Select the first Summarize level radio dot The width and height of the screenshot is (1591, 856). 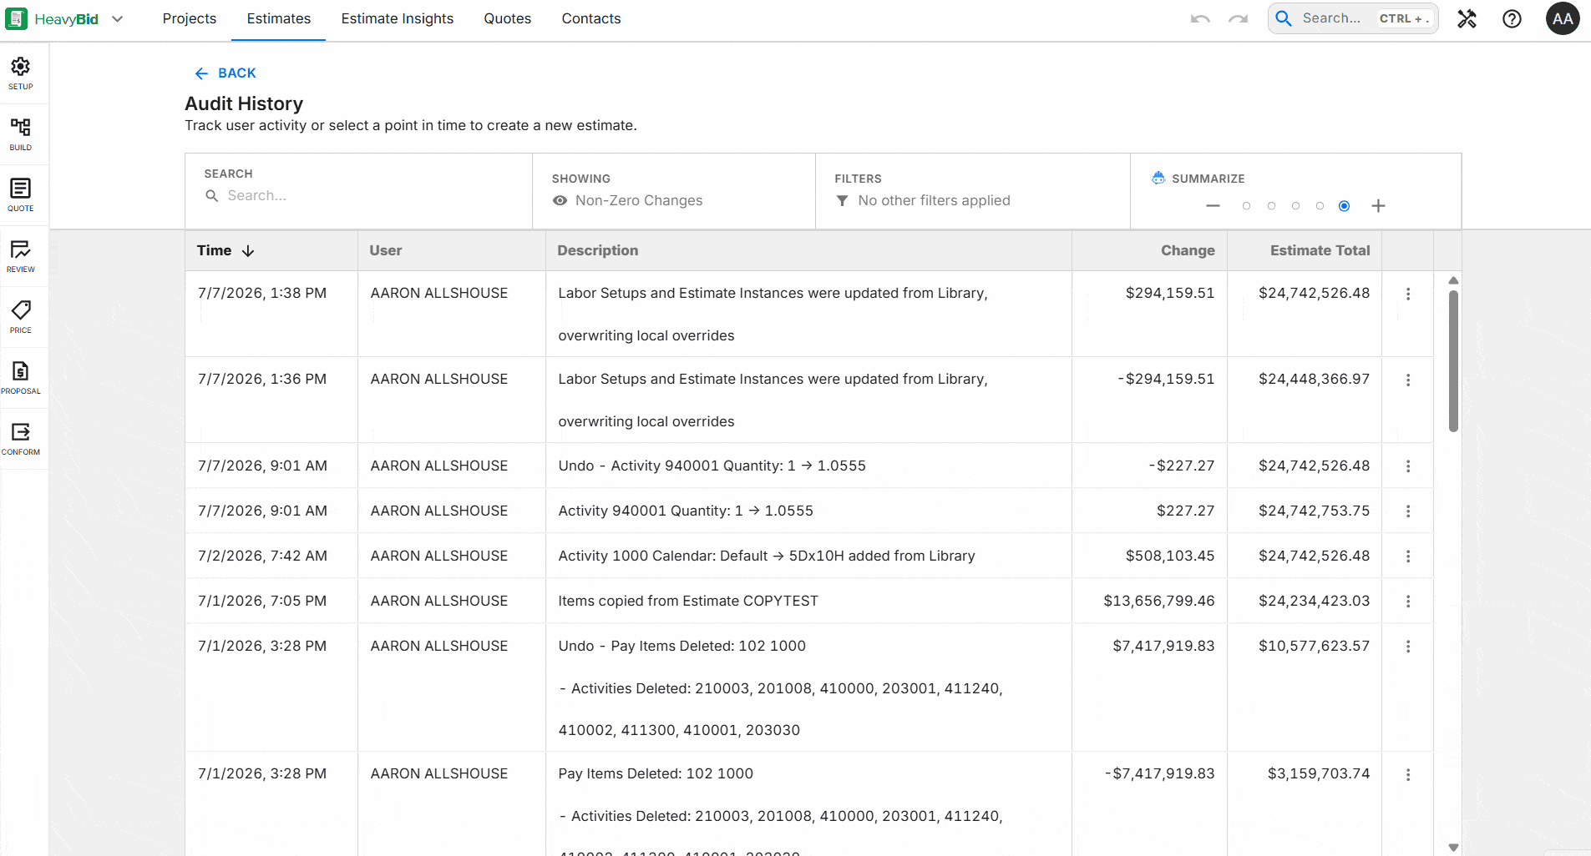[x=1246, y=206]
